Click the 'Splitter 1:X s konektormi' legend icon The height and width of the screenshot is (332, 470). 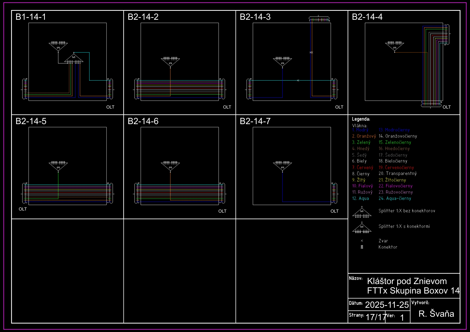point(362,228)
